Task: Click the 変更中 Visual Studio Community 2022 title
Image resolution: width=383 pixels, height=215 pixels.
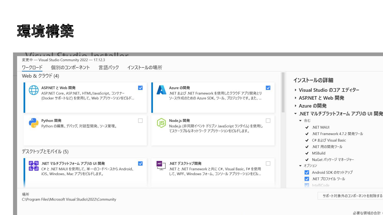Action: coord(63,60)
